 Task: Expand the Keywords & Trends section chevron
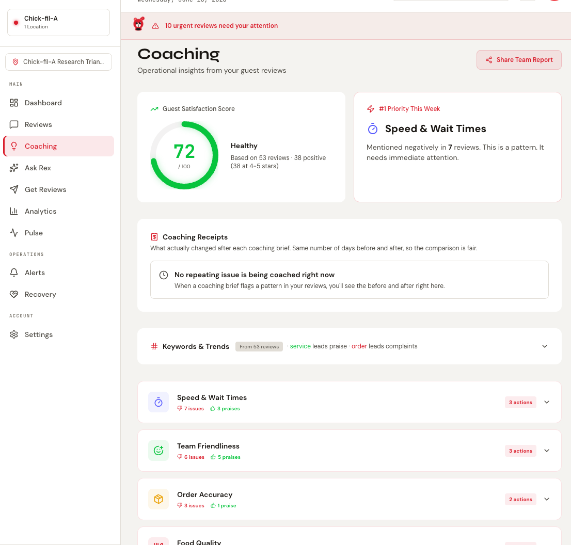coord(545,346)
